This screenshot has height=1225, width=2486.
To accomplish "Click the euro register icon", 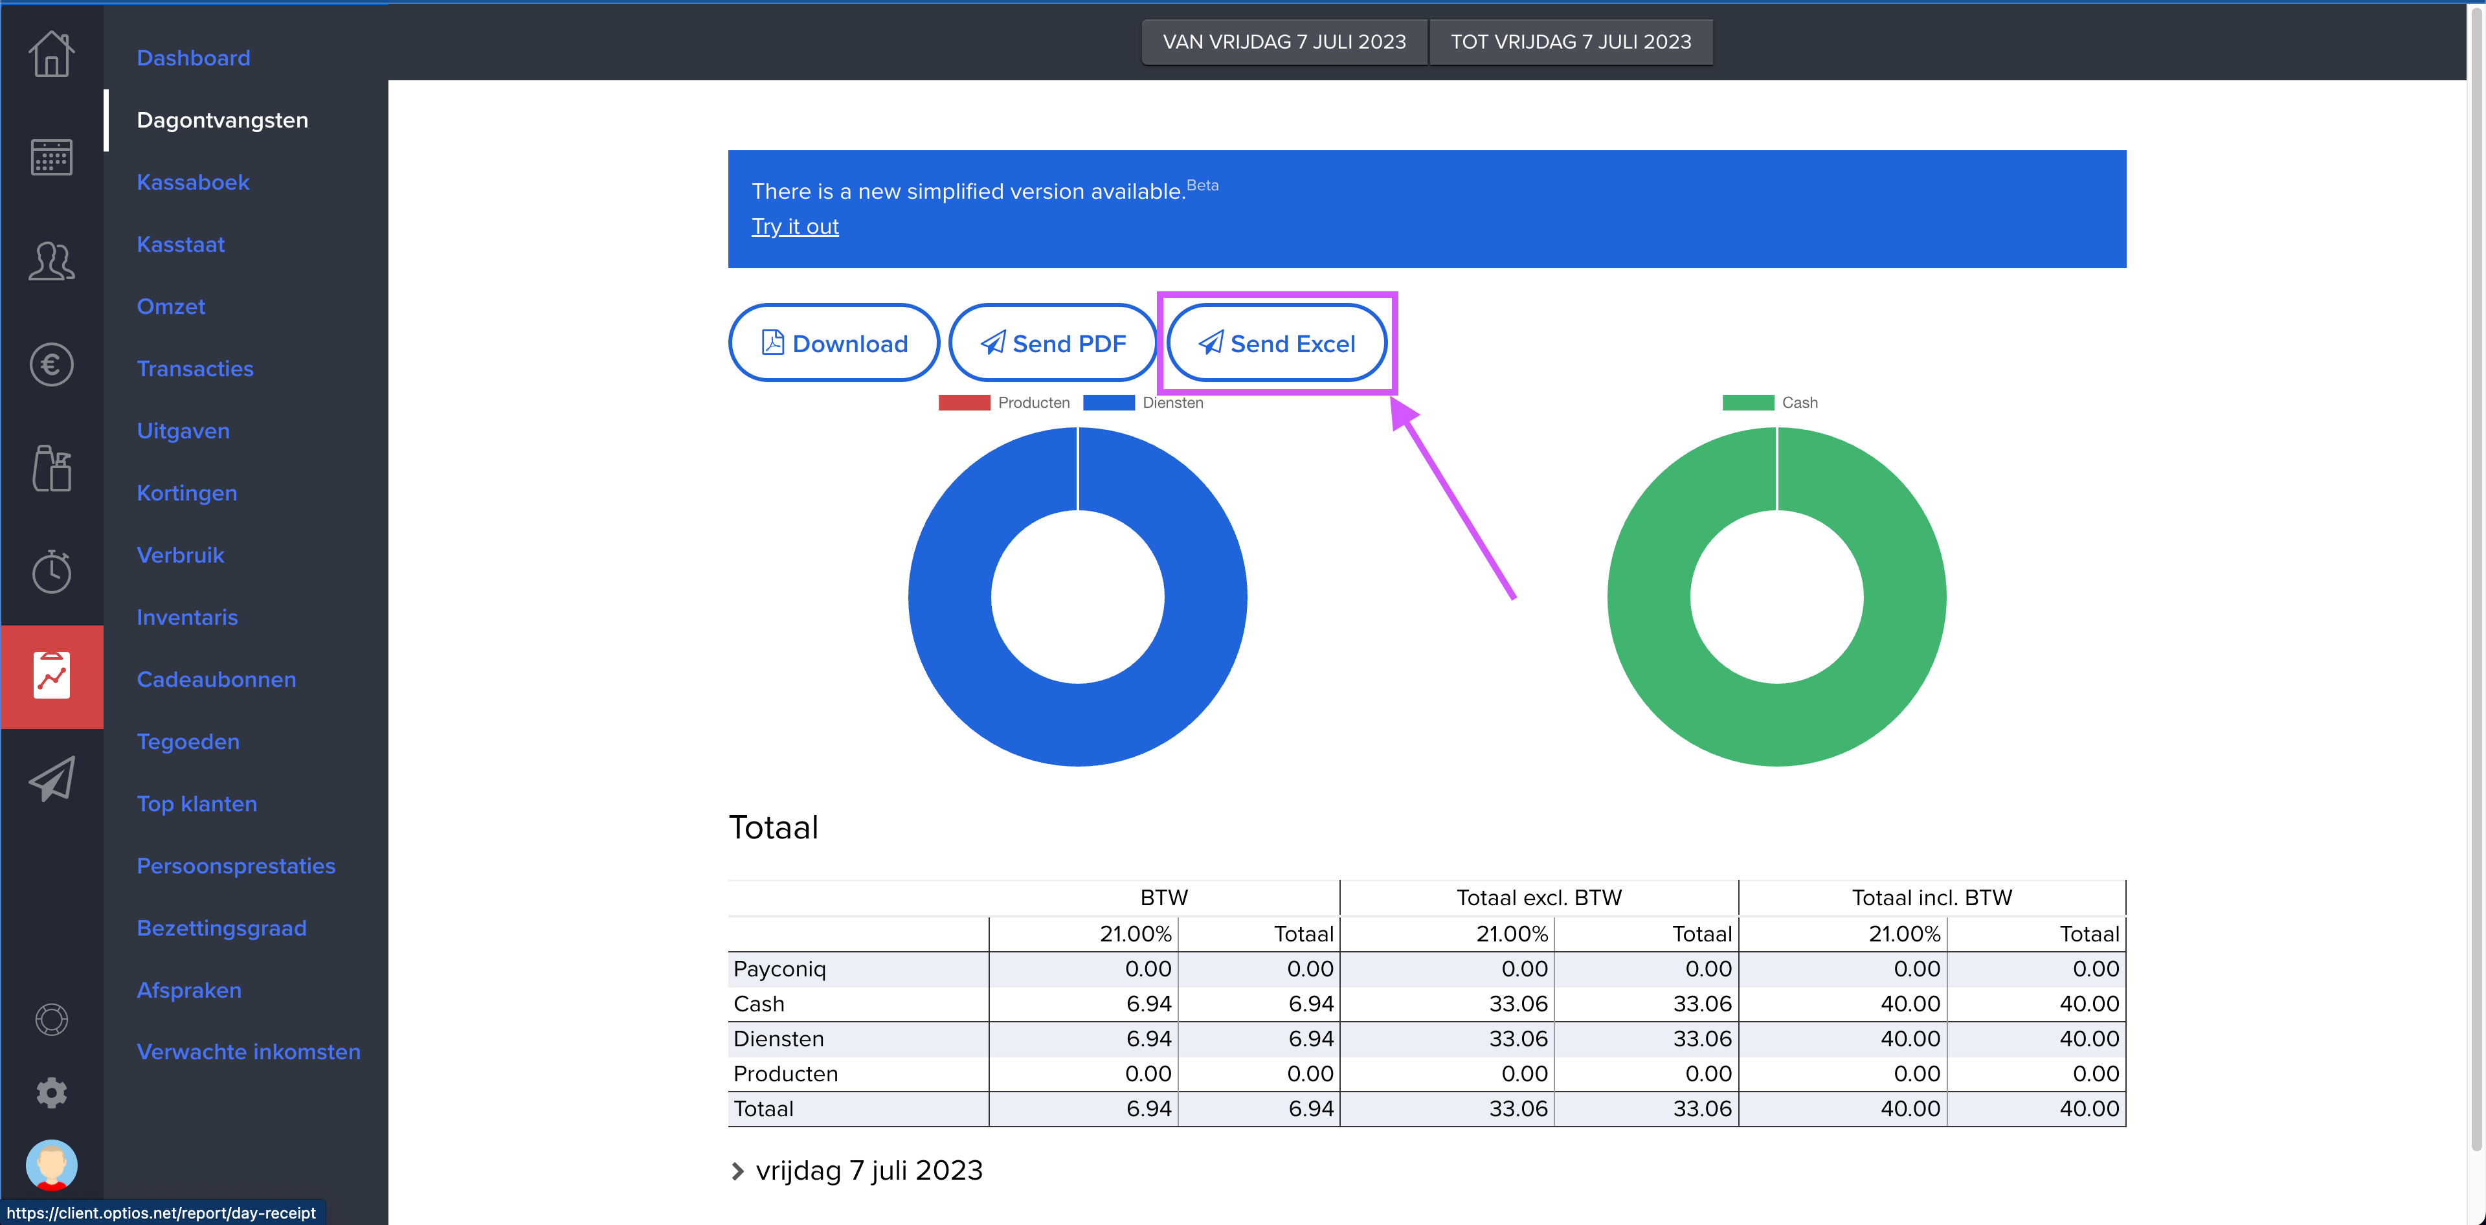I will (x=51, y=365).
